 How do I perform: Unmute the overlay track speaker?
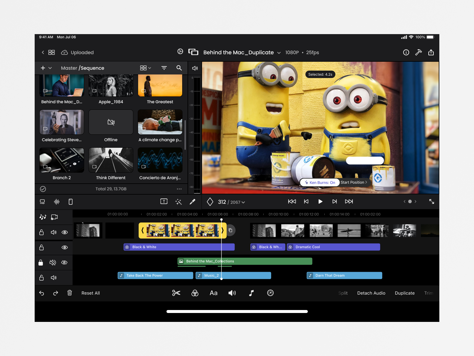(x=53, y=263)
